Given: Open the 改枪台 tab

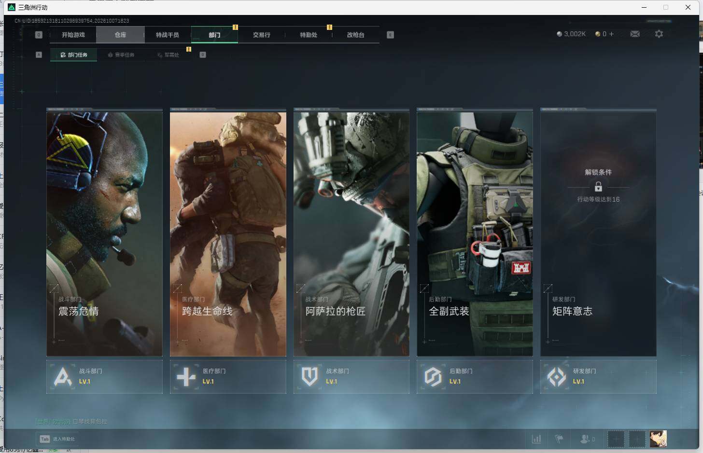Looking at the screenshot, I should [355, 35].
